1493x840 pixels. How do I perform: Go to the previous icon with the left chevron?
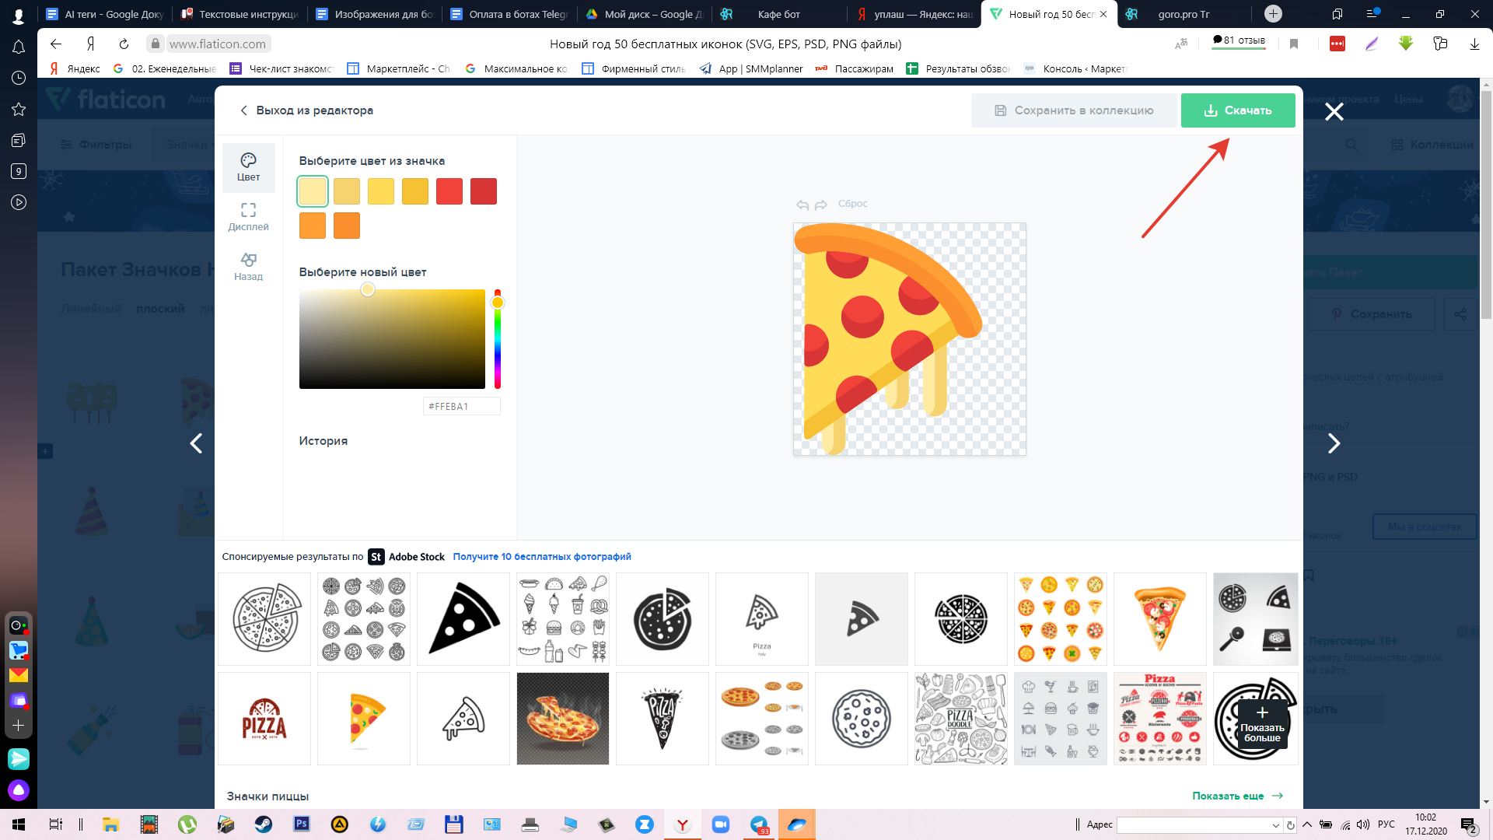196,443
